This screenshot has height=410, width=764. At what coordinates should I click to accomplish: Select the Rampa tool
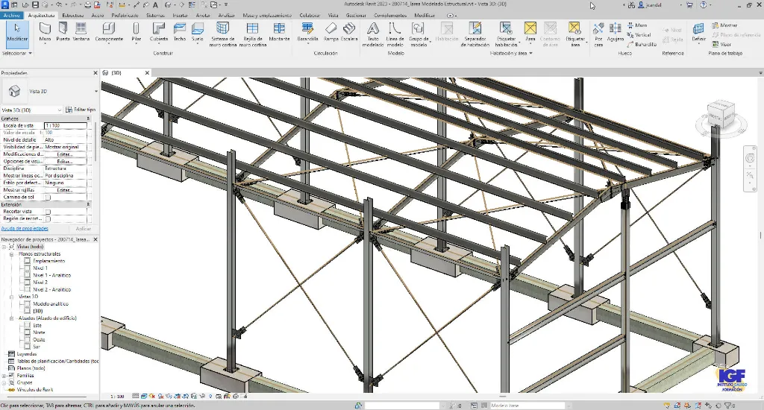click(331, 32)
